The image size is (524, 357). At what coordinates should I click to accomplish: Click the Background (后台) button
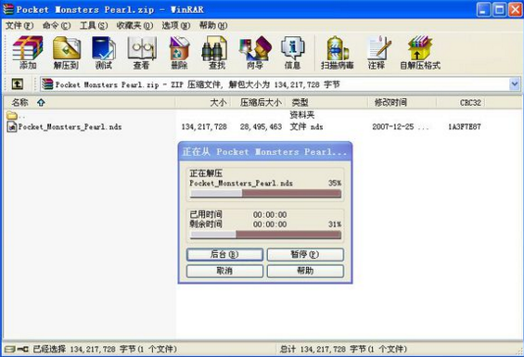[x=224, y=254]
